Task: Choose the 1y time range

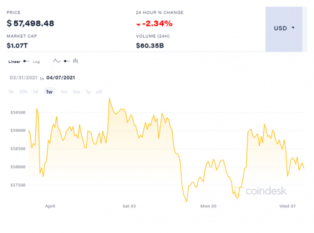Action: pos(88,92)
